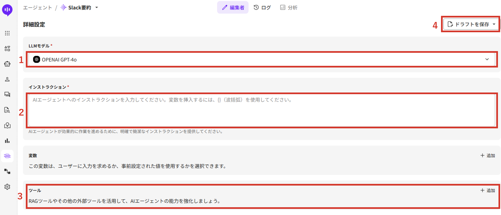This screenshot has height=215, width=501.
Task: Click 追加 in the 変数 section
Action: (488, 156)
